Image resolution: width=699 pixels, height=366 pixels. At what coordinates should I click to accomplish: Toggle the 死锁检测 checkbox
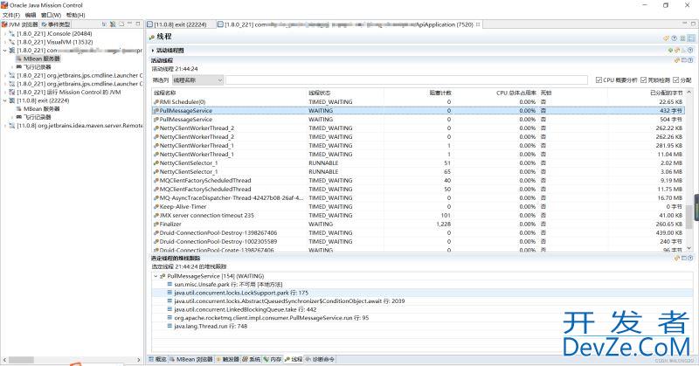[x=643, y=80]
